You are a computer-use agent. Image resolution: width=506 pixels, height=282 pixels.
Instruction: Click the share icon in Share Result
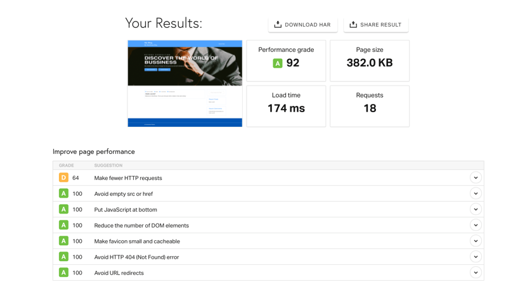[x=353, y=25]
